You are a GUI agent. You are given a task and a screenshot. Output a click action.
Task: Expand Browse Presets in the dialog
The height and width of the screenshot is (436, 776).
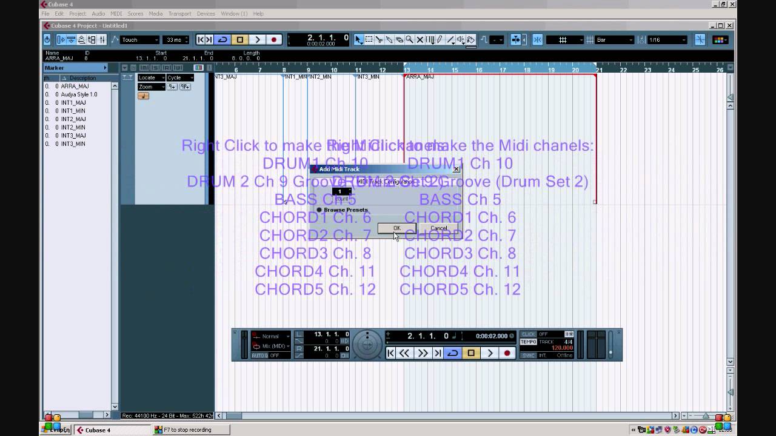[x=342, y=210]
